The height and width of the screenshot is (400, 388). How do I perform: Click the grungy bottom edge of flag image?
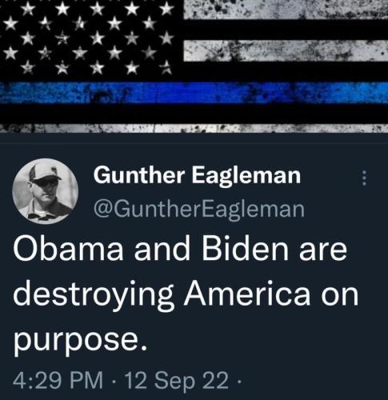click(x=194, y=129)
